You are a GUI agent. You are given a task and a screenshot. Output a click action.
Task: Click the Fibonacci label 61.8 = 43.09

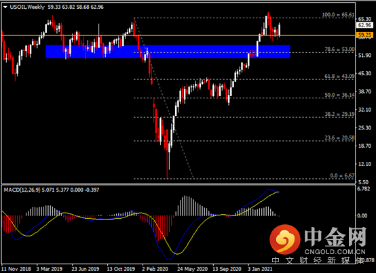(339, 76)
